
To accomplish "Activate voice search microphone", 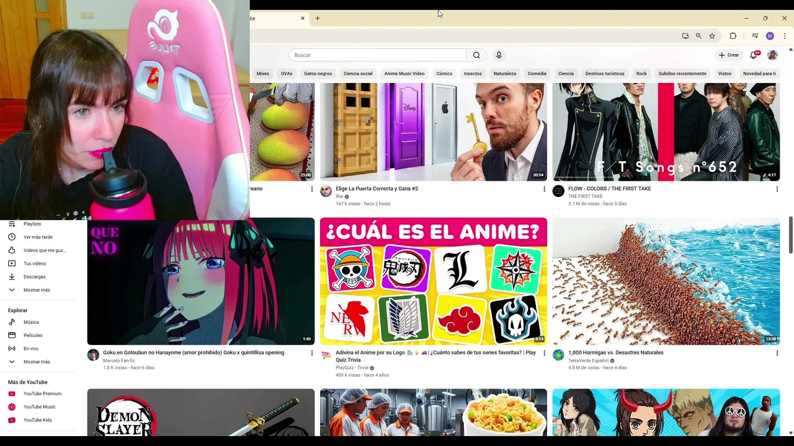I will pos(499,55).
